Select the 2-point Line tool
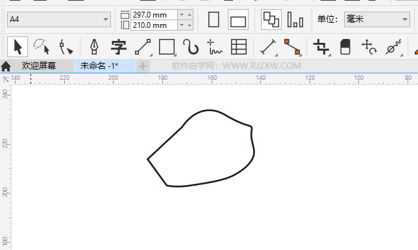The width and height of the screenshot is (418, 250). (x=143, y=47)
